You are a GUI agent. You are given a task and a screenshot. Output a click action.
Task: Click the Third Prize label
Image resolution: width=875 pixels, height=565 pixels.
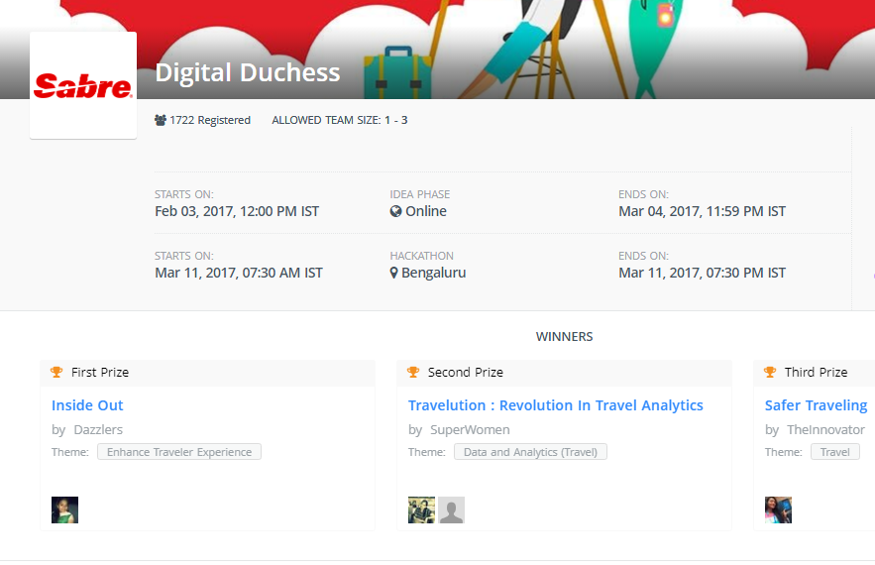tap(816, 373)
